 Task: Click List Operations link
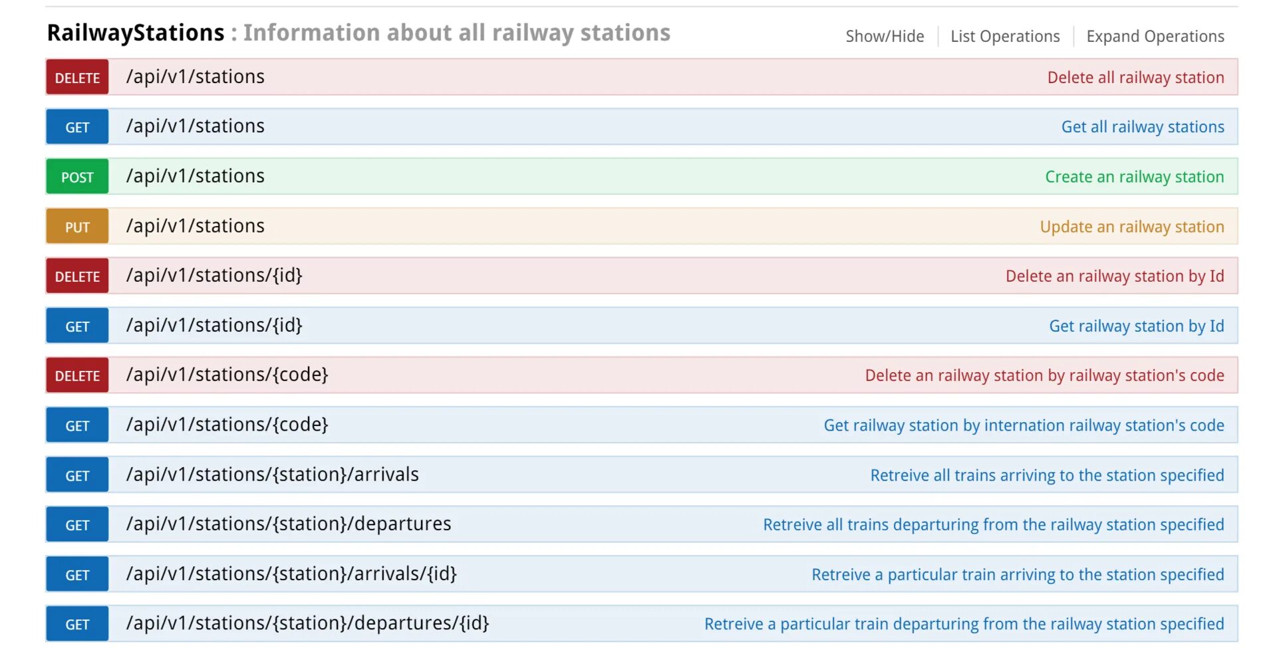tap(1004, 37)
